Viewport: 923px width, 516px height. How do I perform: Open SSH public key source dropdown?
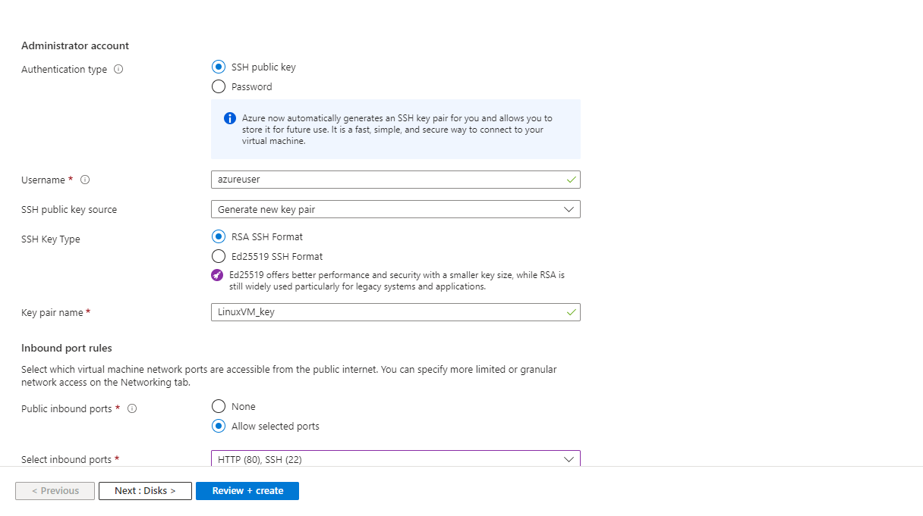pos(395,209)
